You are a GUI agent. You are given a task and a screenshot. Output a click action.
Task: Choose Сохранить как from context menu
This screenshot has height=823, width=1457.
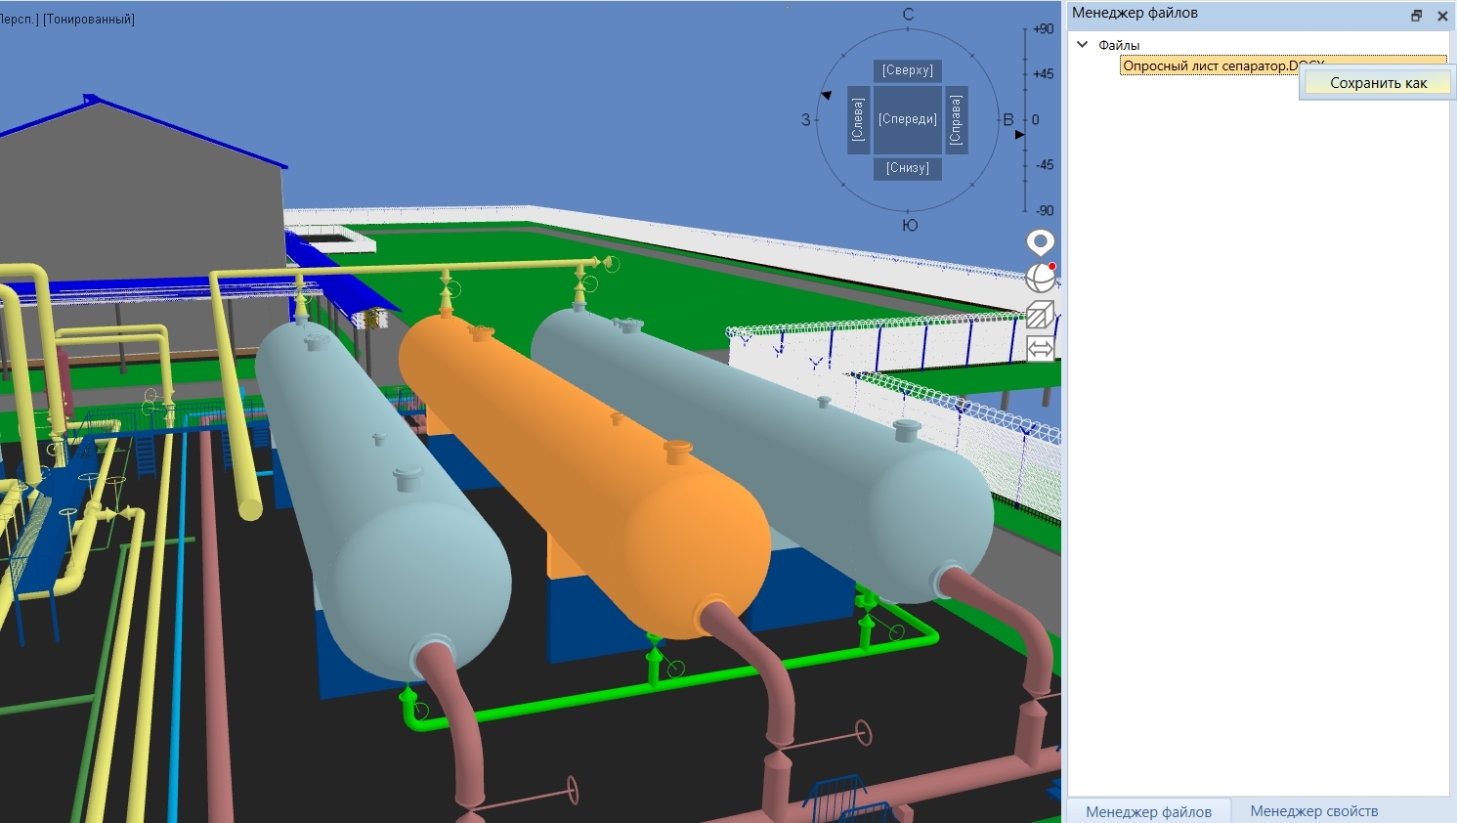click(1378, 83)
